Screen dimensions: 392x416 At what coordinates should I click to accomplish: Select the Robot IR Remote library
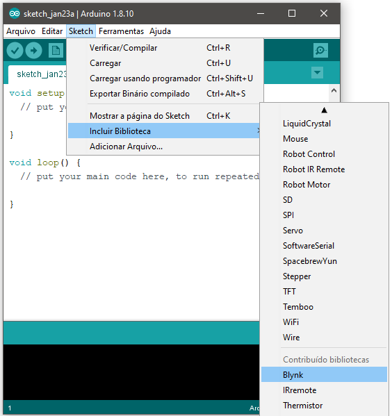click(x=324, y=169)
